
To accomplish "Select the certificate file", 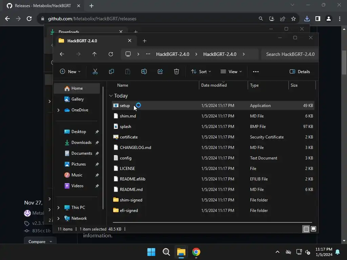I will (213, 137).
